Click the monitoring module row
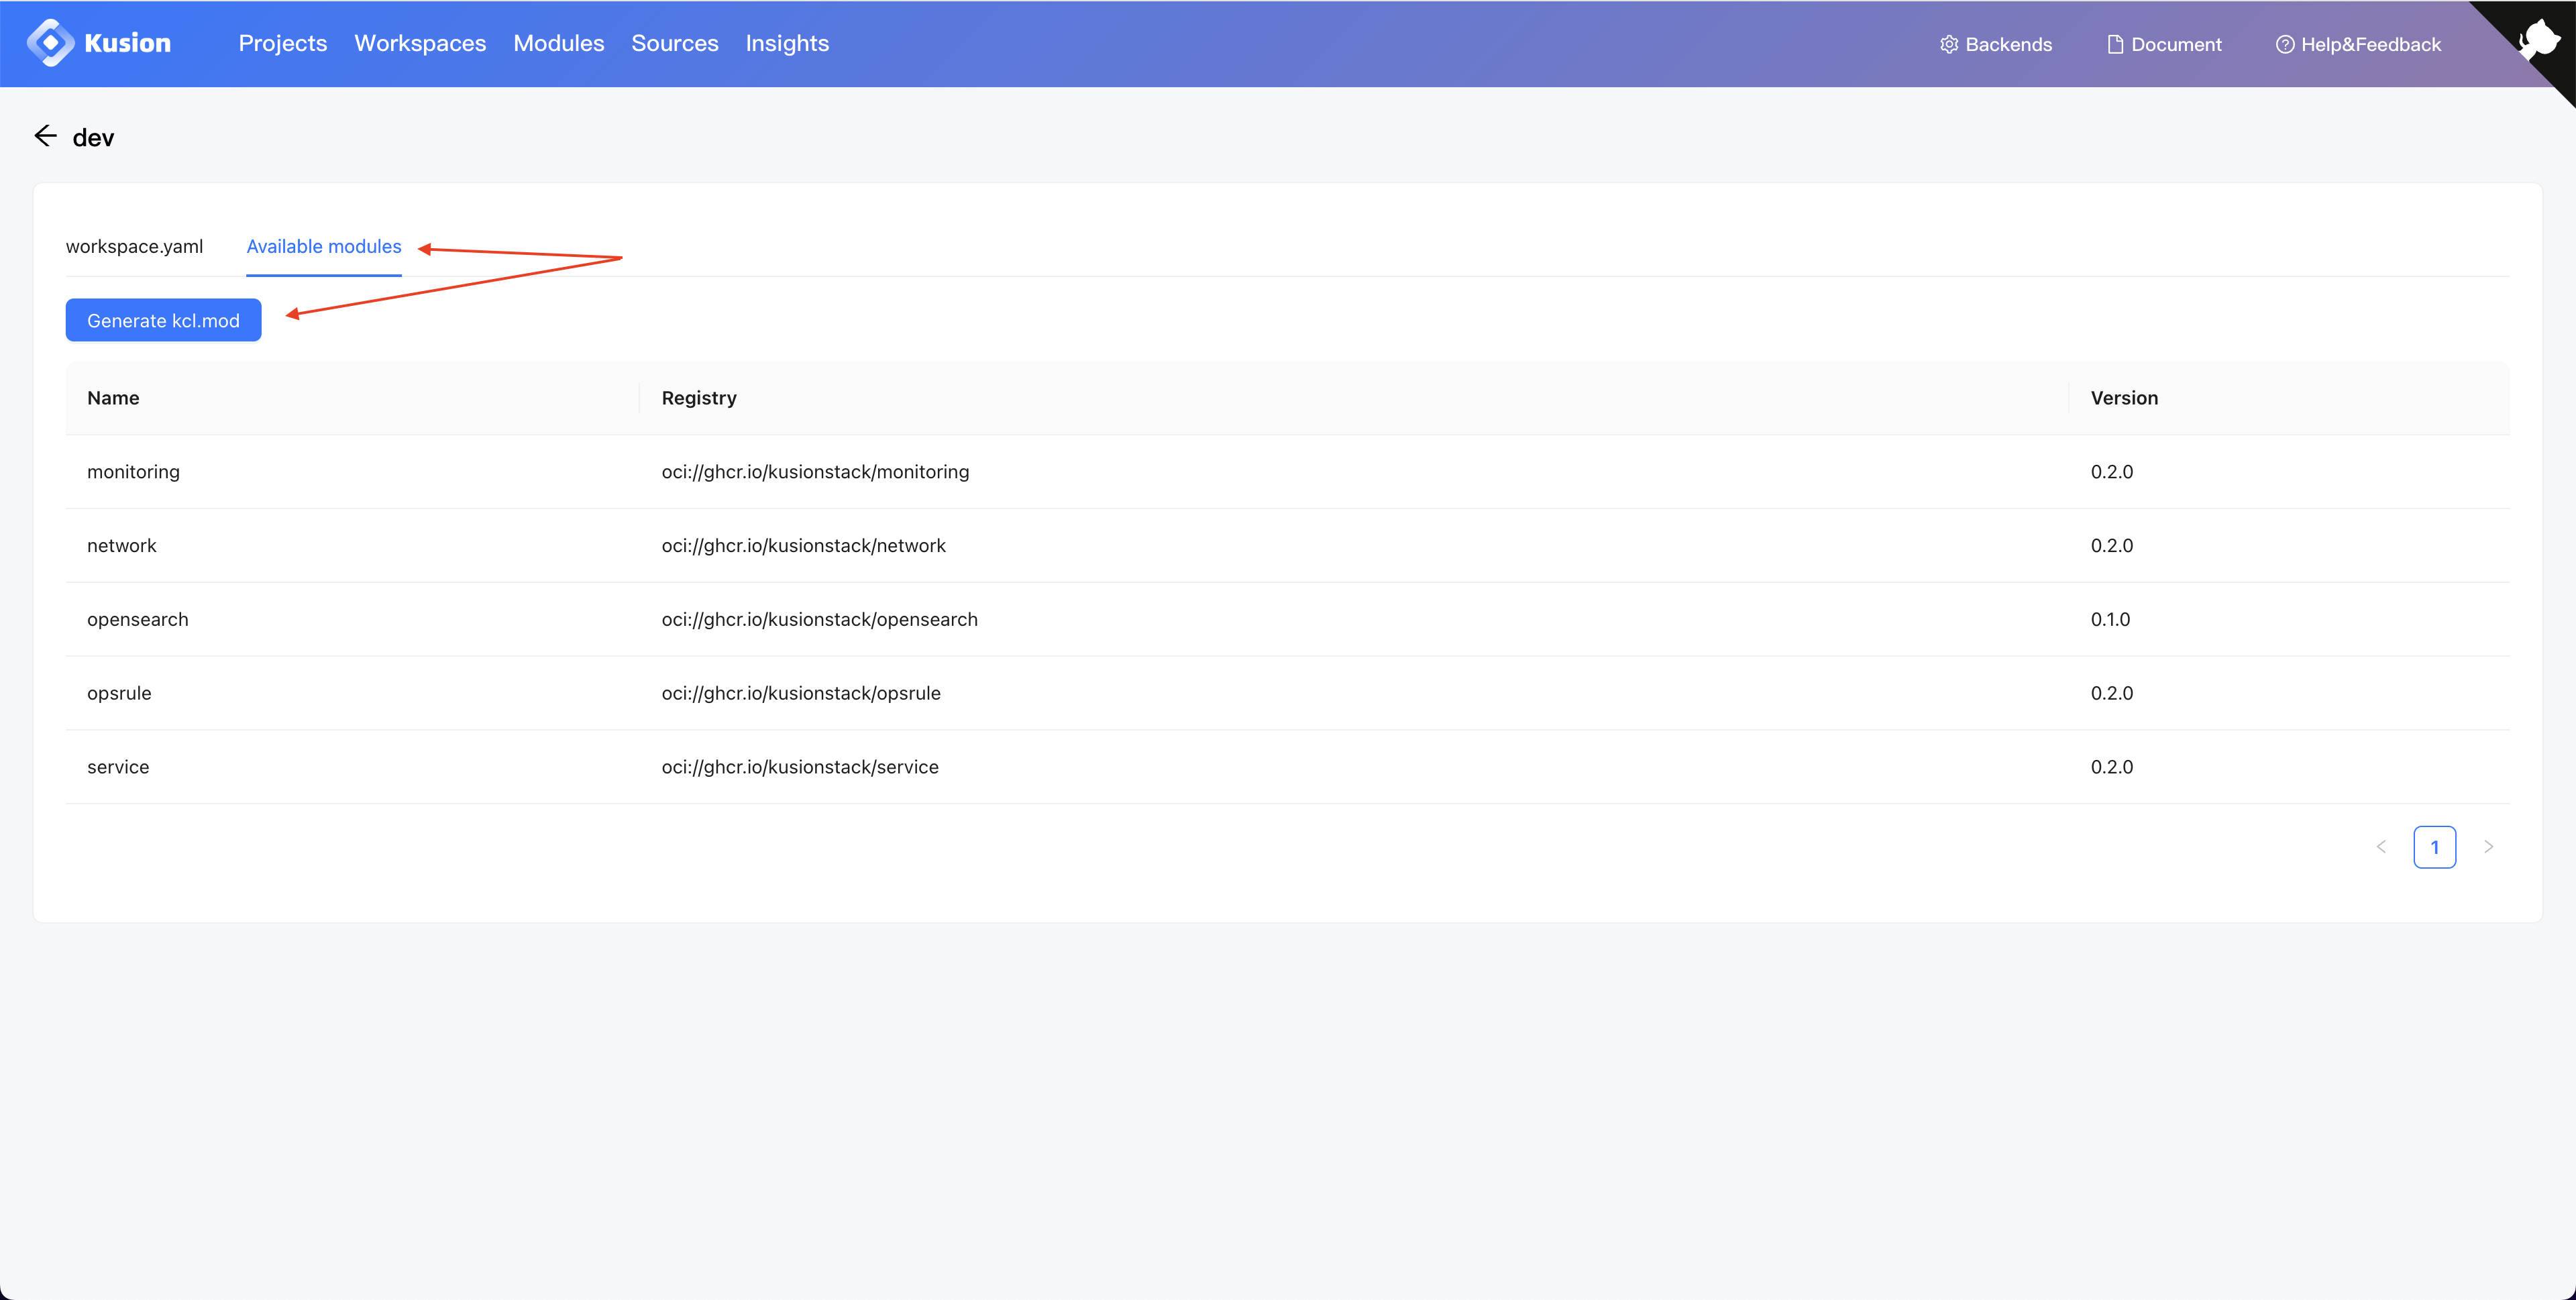 (x=133, y=471)
